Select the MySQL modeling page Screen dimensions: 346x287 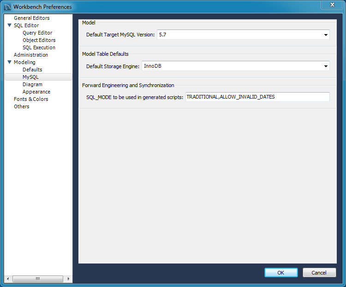[x=38, y=77]
